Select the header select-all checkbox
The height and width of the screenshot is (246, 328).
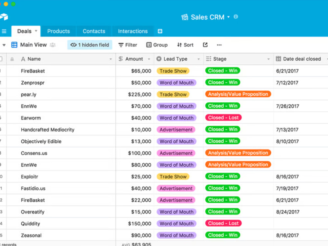[x=1, y=59]
